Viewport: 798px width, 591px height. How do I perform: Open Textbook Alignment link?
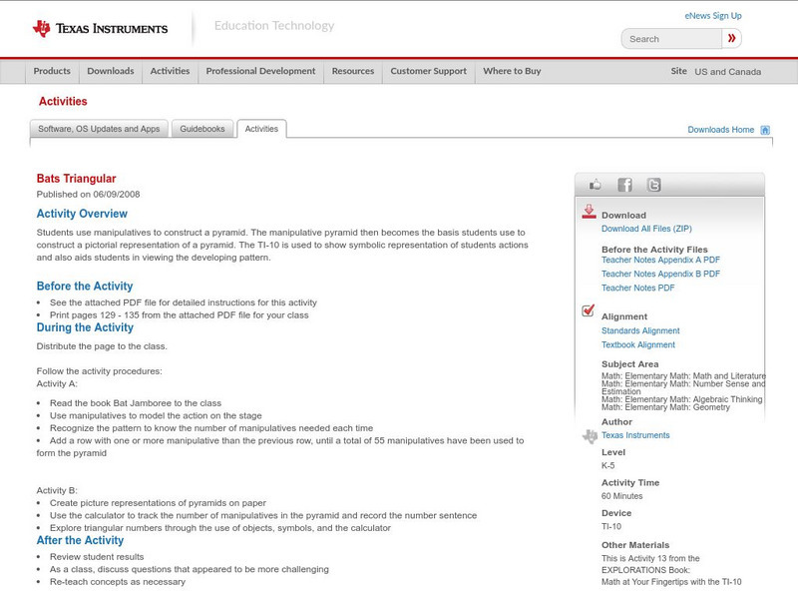[x=638, y=345]
